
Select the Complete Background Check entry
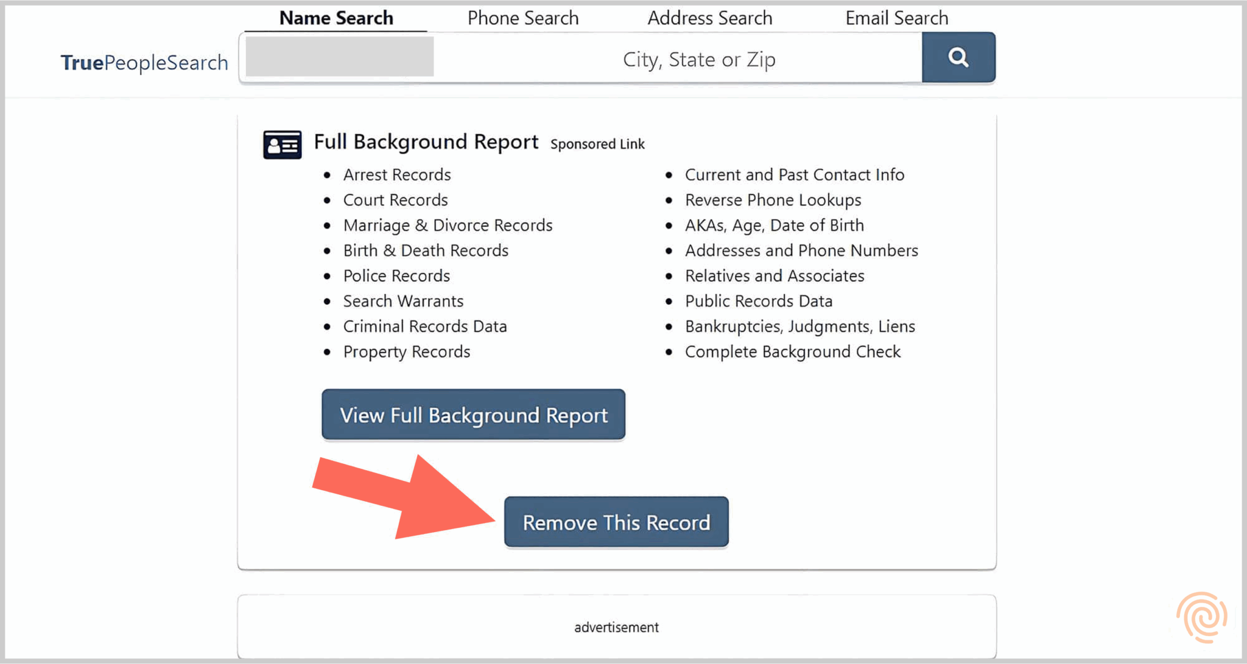click(x=792, y=351)
